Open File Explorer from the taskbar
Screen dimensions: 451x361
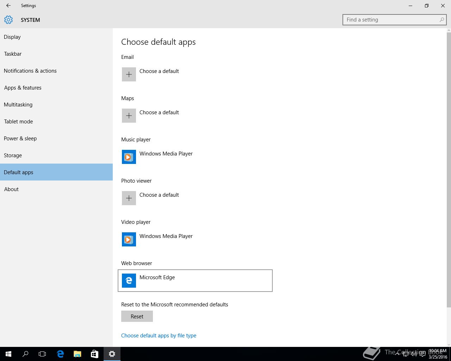[x=77, y=354]
